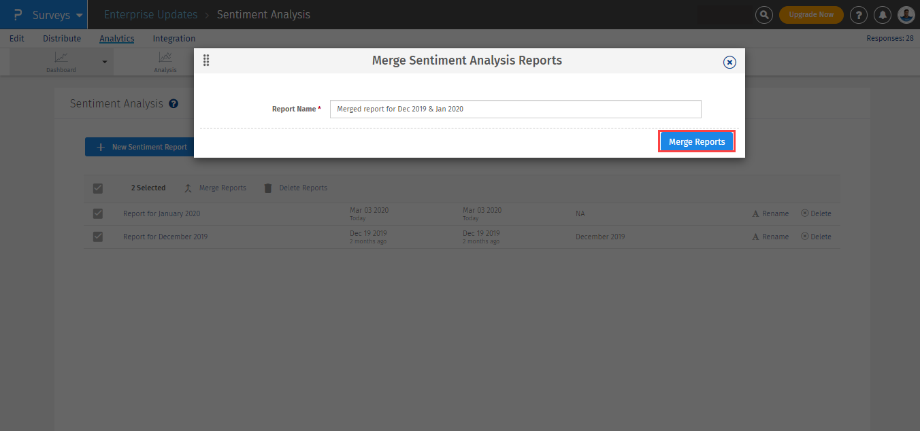Click the Sentiment Analysis help icon
Image resolution: width=920 pixels, height=431 pixels.
174,104
